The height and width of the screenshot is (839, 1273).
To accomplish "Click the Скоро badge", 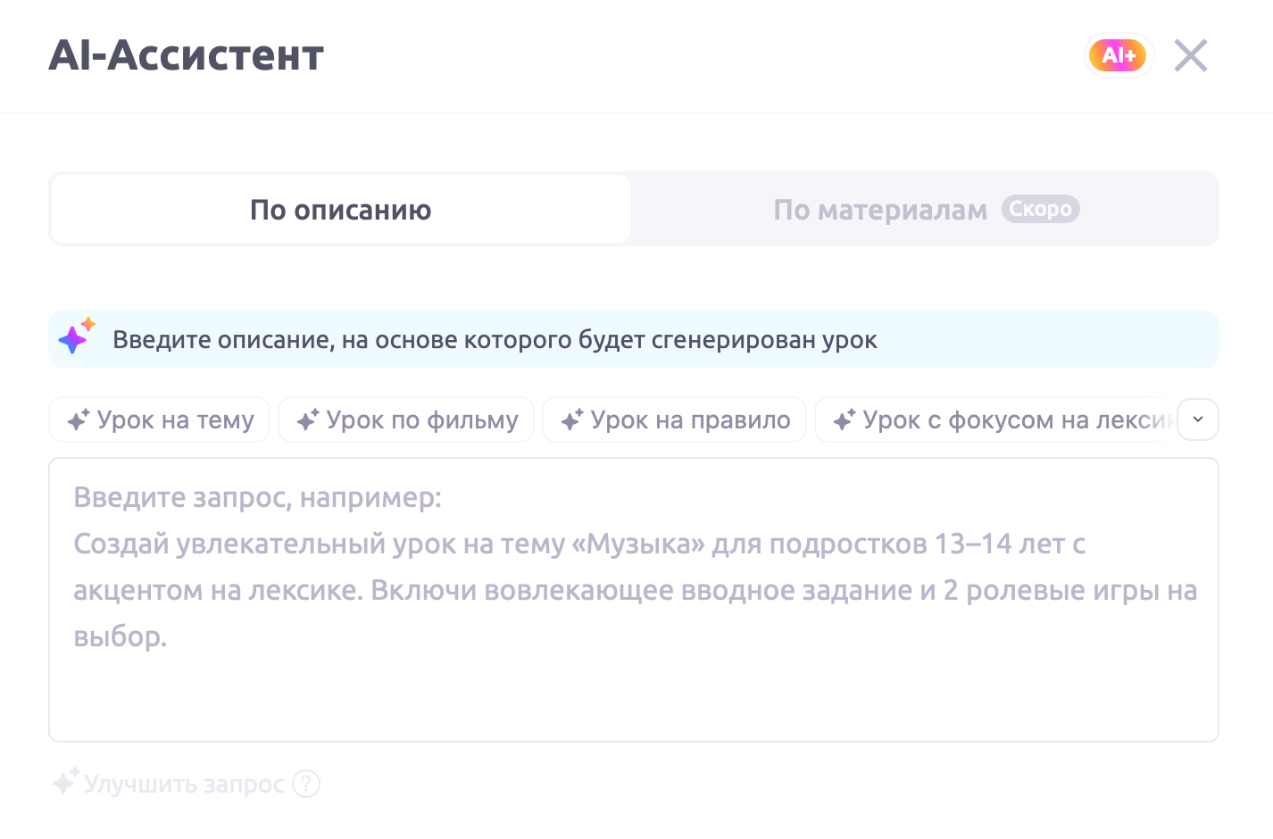I will (x=1040, y=209).
